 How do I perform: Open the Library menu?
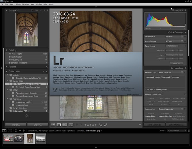pos(12,4)
